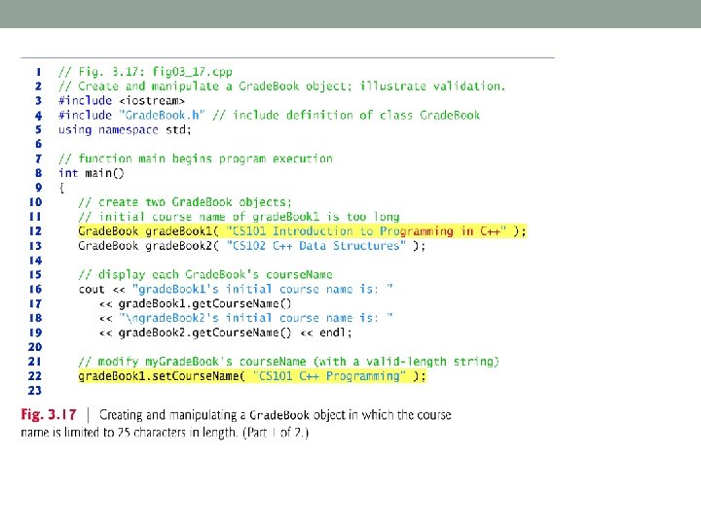Click highlighted "GradeBook gradeBook1(" declaration

pos(148,231)
